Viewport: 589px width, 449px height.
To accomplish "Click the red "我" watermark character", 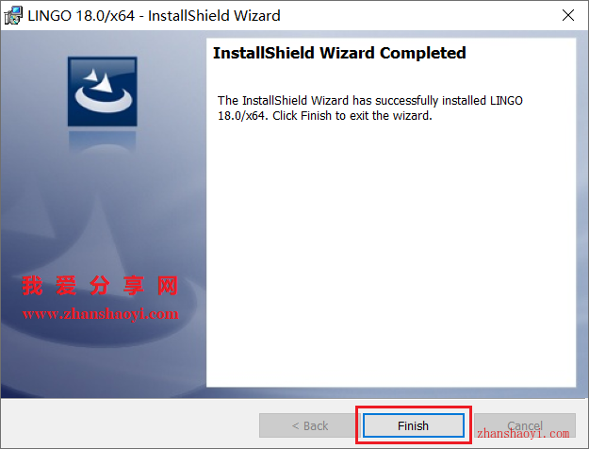I will point(32,286).
